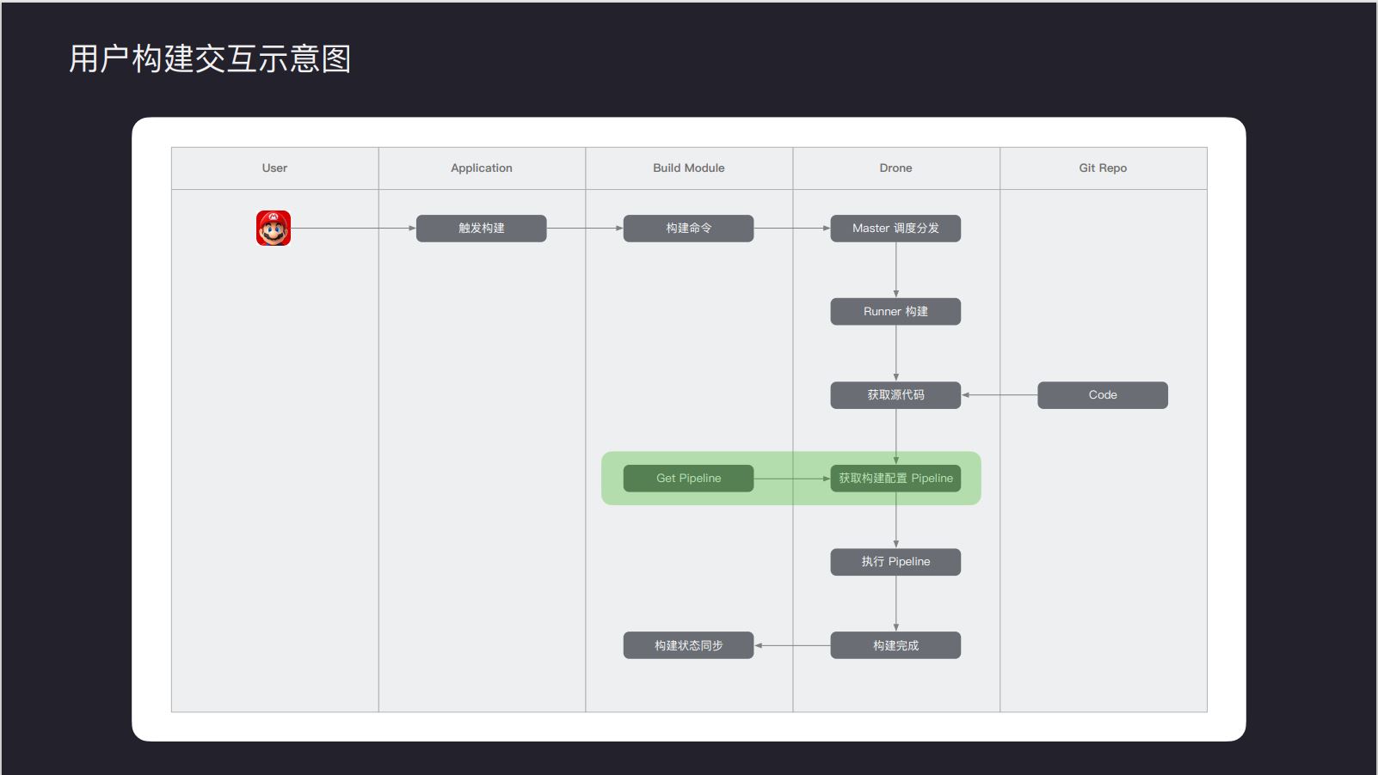This screenshot has width=1378, height=775.
Task: Click the Code node in Git Repo
Action: [x=1103, y=395]
